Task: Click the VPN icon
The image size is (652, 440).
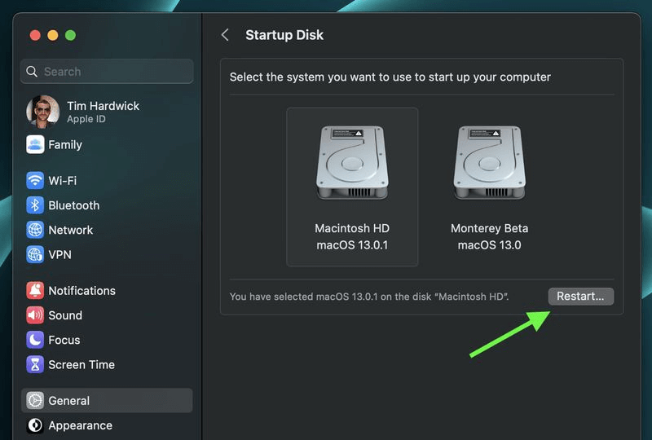Action: tap(35, 254)
